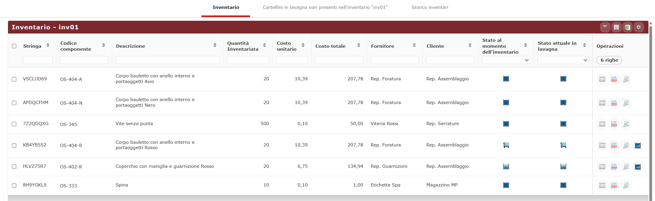Switch to the Storico inventari tab

click(430, 7)
